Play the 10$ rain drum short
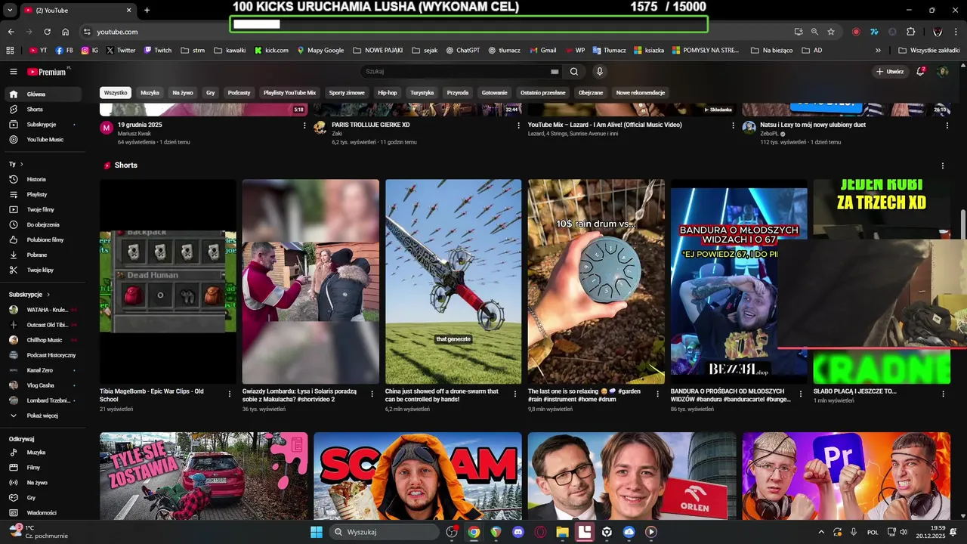The height and width of the screenshot is (544, 967). pyautogui.click(x=596, y=282)
